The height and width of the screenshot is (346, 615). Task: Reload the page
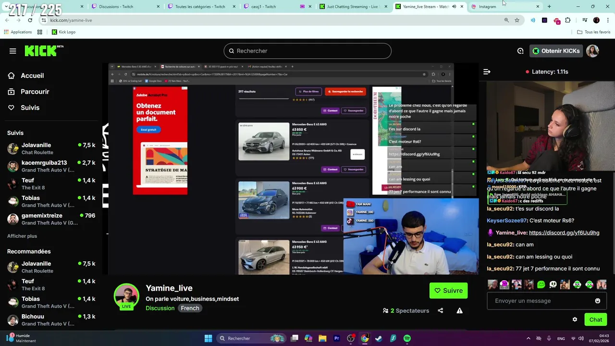click(30, 20)
